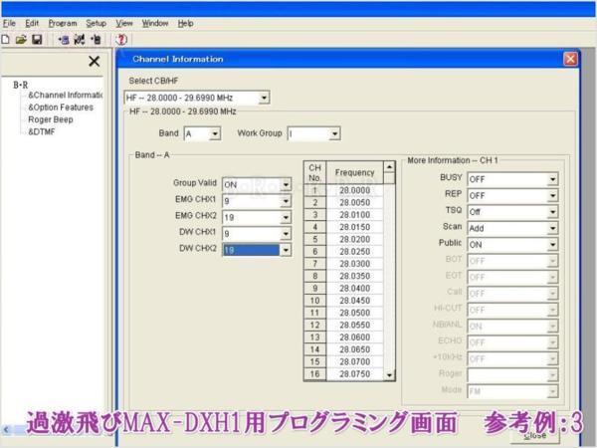Click the middle radio transfer toolbar icon
Screen dimensions: 597x448
coord(80,39)
